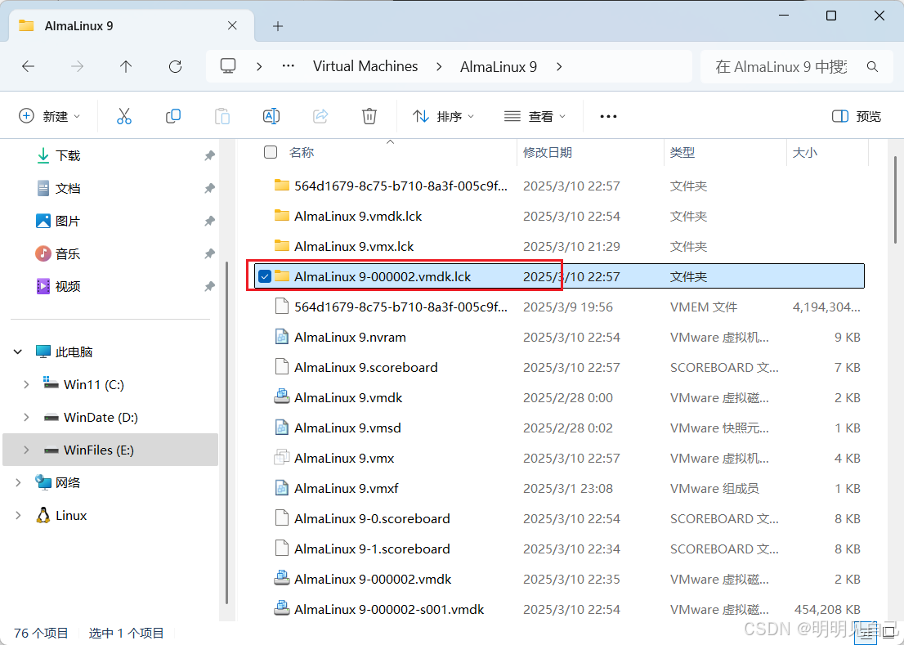Image resolution: width=904 pixels, height=645 pixels.
Task: Collapse the This PC (此电脑) node
Action: coord(18,352)
